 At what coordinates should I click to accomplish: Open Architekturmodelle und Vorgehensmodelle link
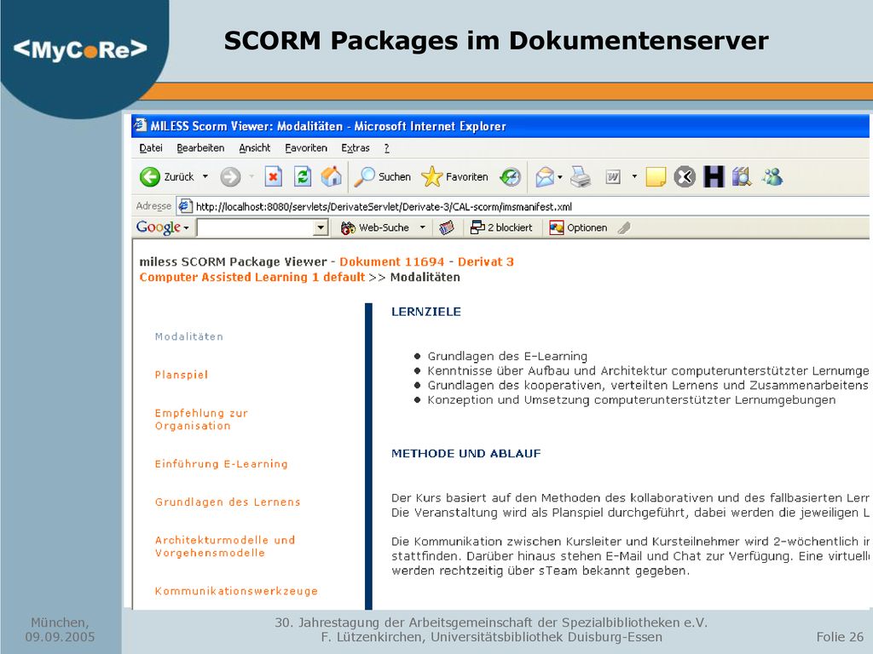tap(225, 546)
